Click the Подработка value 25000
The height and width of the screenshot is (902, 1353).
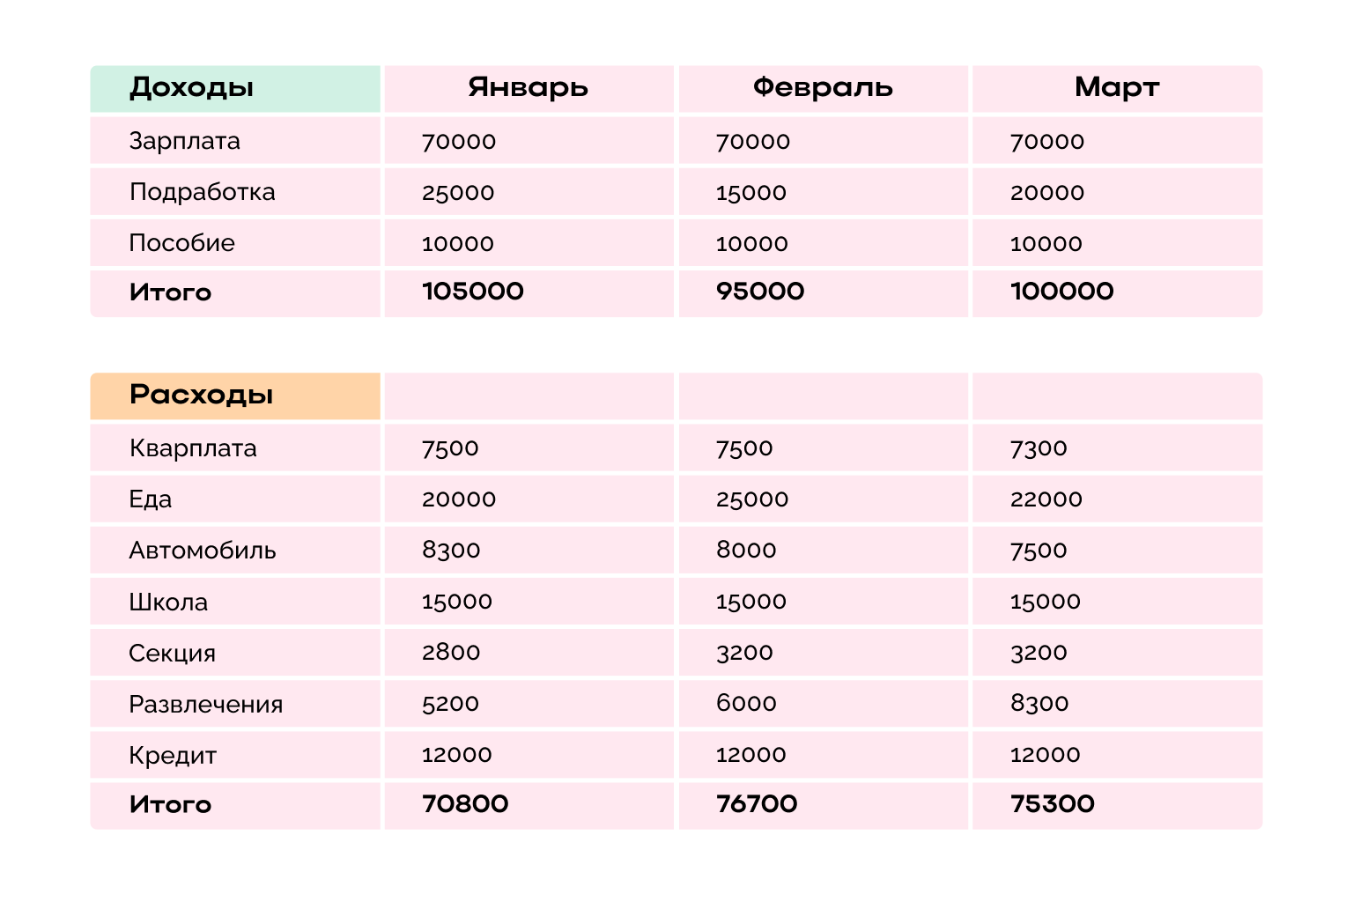(458, 193)
